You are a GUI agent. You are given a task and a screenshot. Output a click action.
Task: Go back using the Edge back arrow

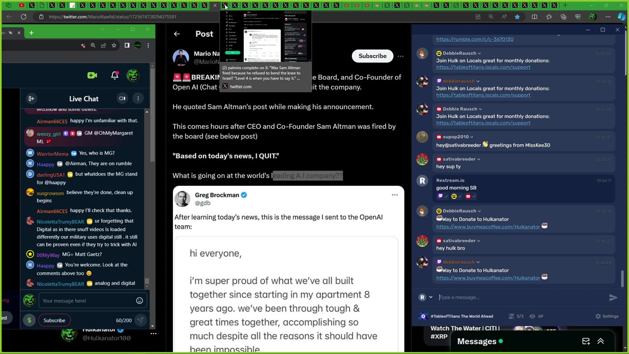click(x=9, y=16)
